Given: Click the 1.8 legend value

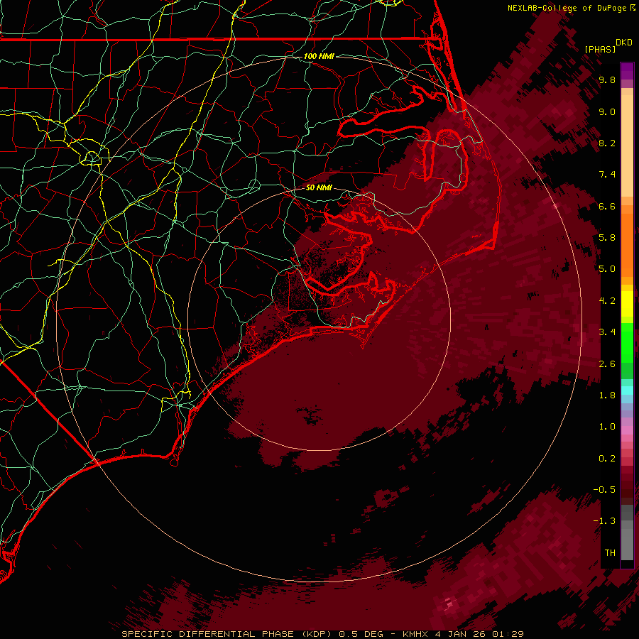Looking at the screenshot, I should (x=607, y=395).
